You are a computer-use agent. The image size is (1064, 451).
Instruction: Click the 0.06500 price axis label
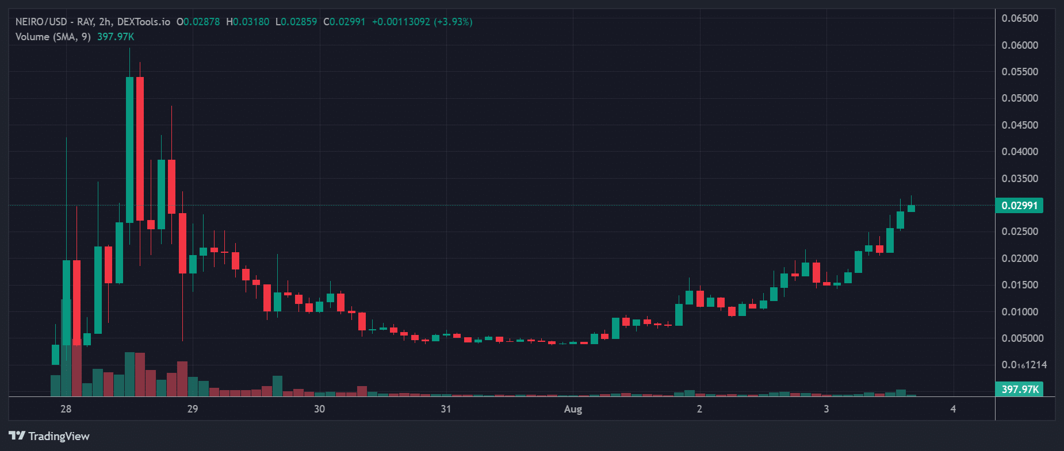tap(1020, 18)
